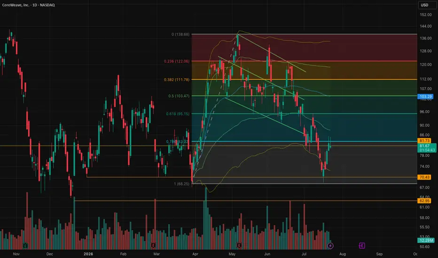Open the May earnings marker icon
Screen dimensions: 438x258
coord(239,245)
